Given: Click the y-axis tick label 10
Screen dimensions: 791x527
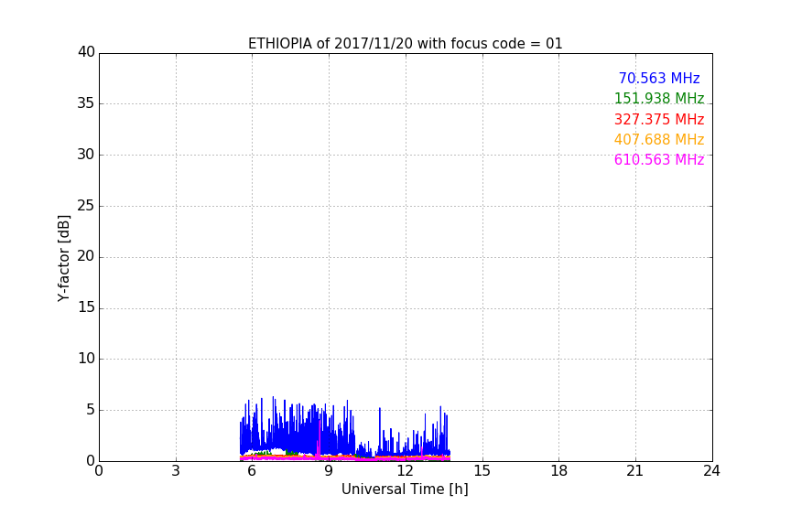Looking at the screenshot, I should pyautogui.click(x=86, y=359).
